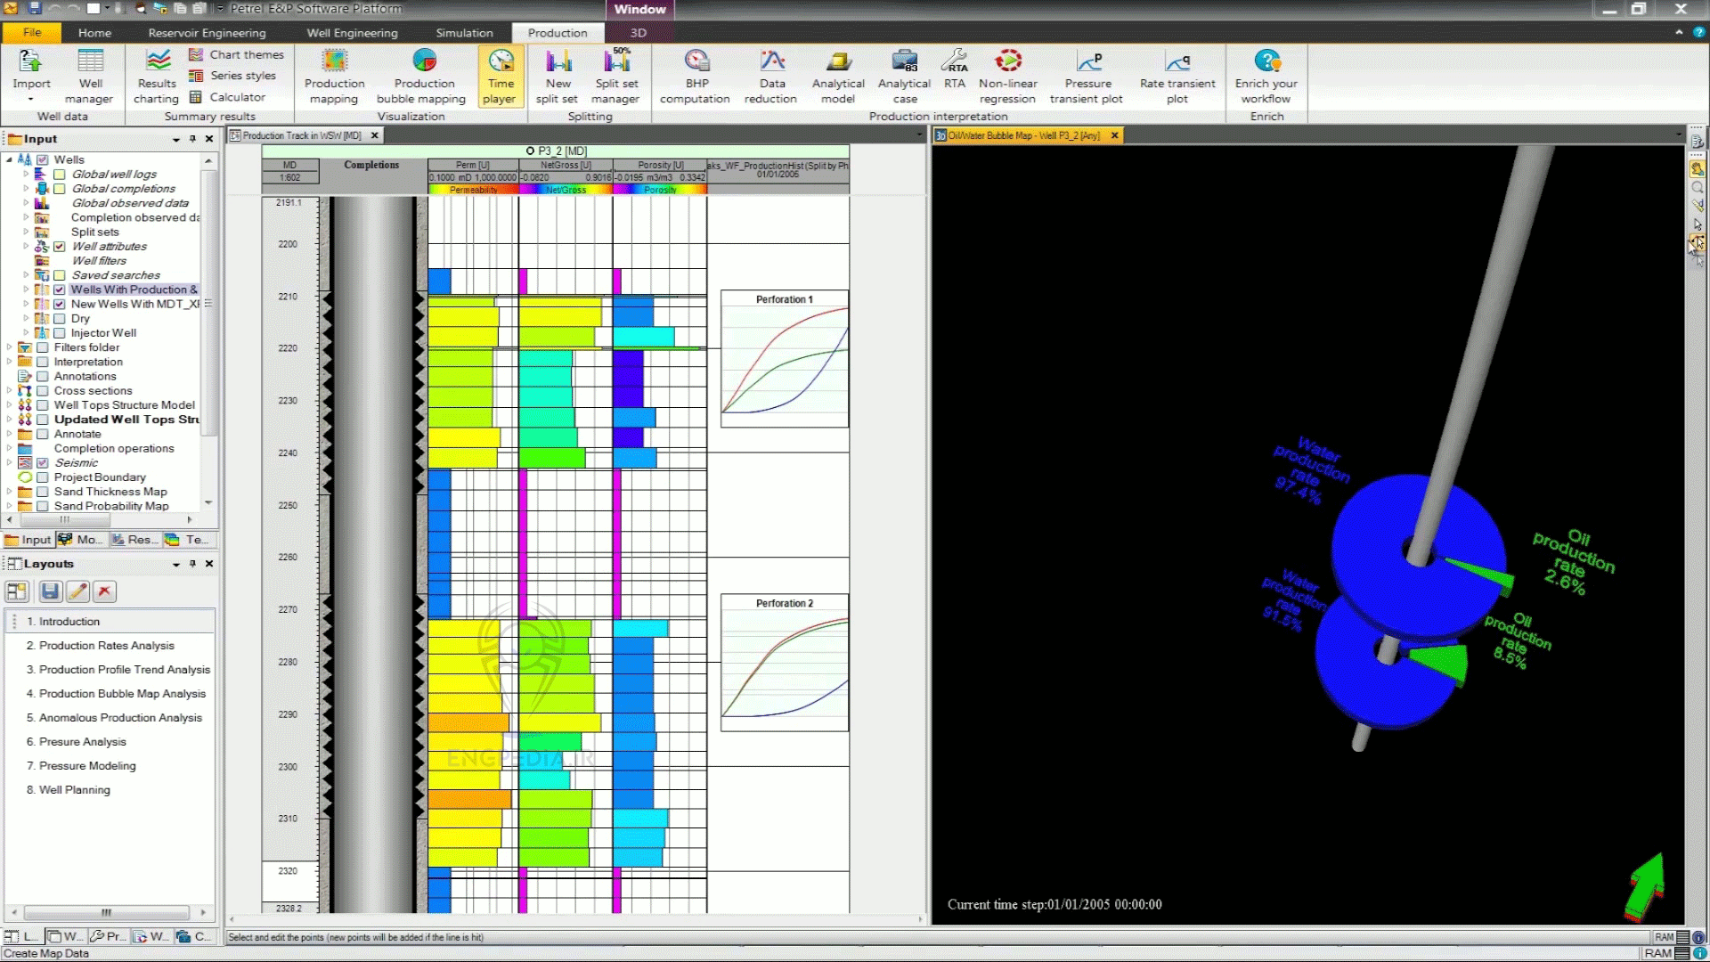The width and height of the screenshot is (1710, 962).
Task: Launch BHP computation
Action: pos(695,76)
